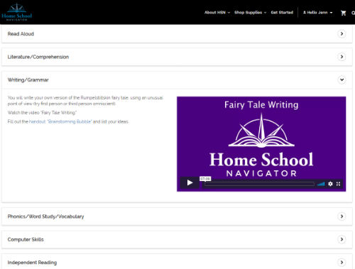Viewport: 355px width, 269px height.
Task: Expand the Independent Reading section
Action: (177, 262)
